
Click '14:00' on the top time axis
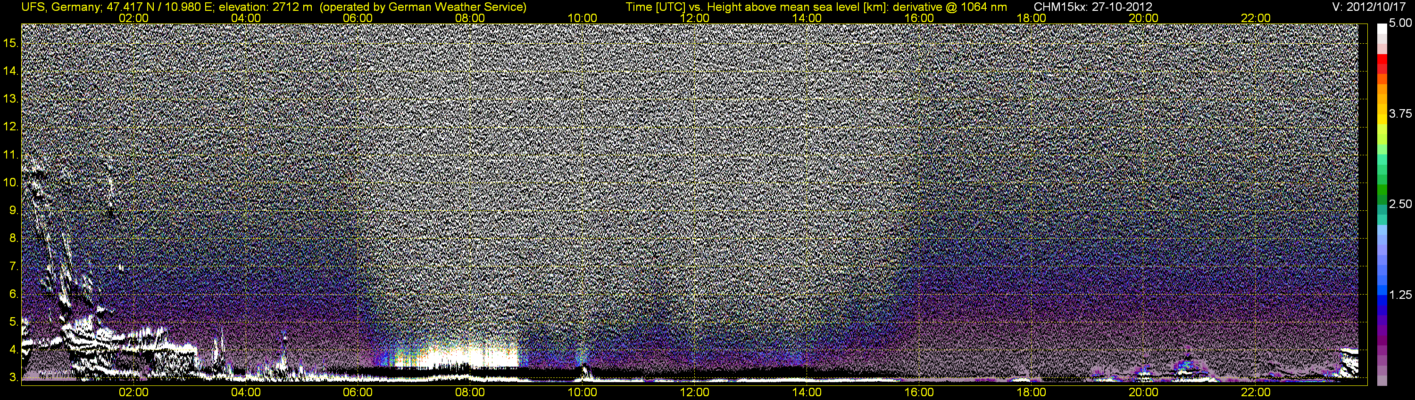tap(807, 18)
